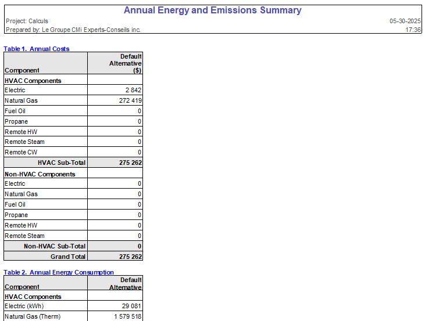
Task: Select the report time 17:36
Action: pyautogui.click(x=413, y=30)
